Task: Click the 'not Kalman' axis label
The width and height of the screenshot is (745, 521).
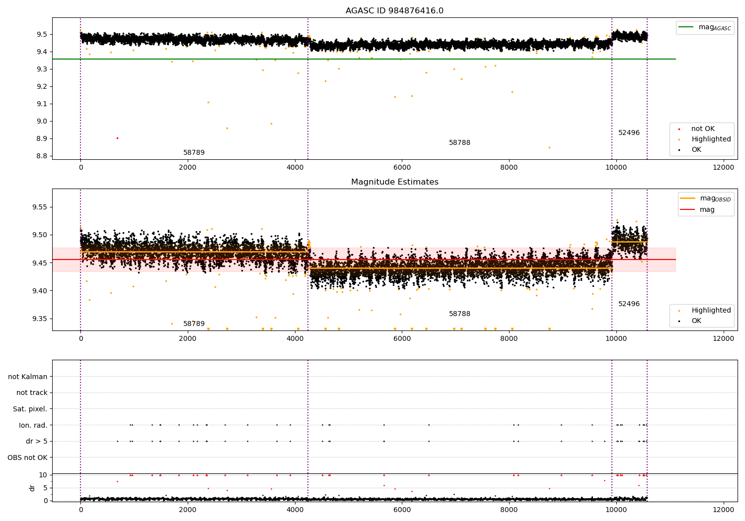Action: coord(28,377)
